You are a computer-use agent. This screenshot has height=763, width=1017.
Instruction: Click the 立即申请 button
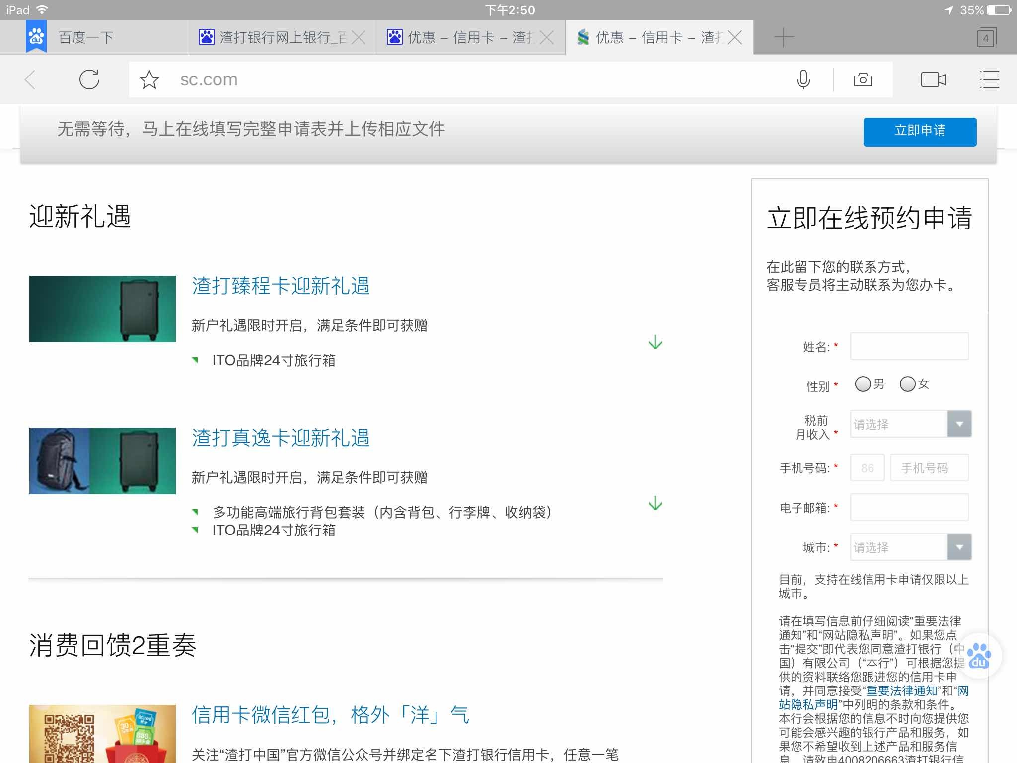[920, 132]
